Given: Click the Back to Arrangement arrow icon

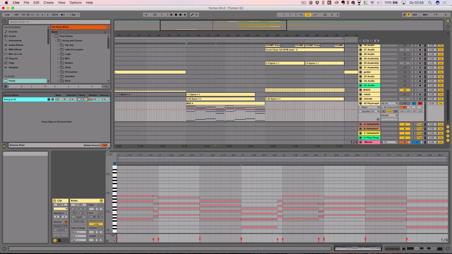Looking at the screenshot, I should point(197,15).
